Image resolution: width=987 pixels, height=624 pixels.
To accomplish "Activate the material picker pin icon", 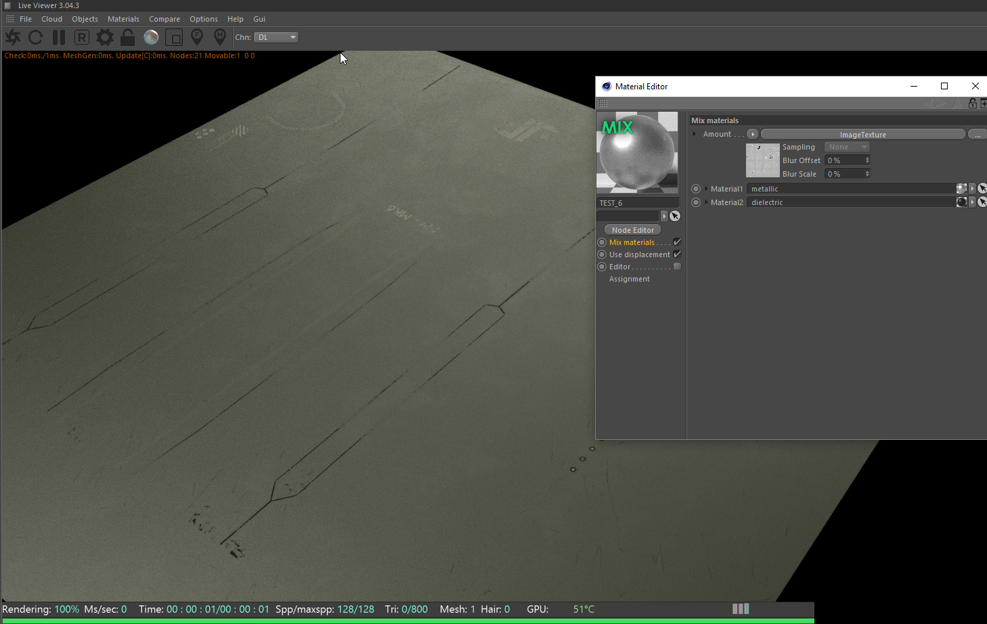I will [x=220, y=37].
